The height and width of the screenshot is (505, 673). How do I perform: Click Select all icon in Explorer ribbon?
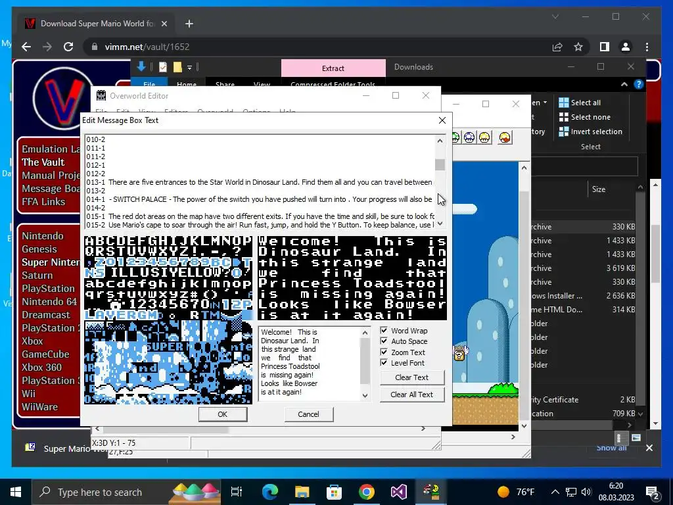point(563,102)
